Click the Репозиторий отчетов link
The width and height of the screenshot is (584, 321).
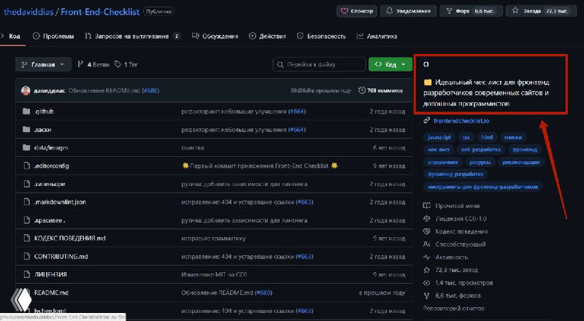tap(453, 309)
